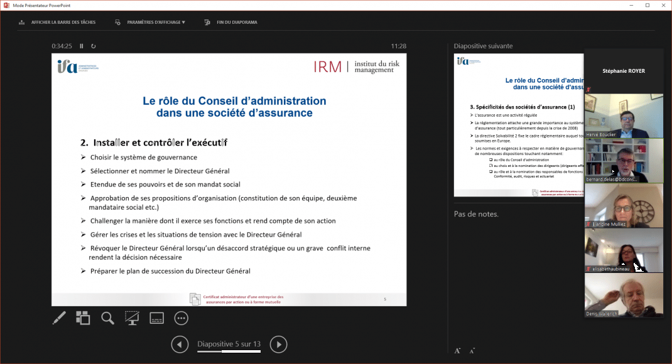Viewport: 672px width, 364px height.
Task: Restart the presentation timer
Action: [94, 45]
